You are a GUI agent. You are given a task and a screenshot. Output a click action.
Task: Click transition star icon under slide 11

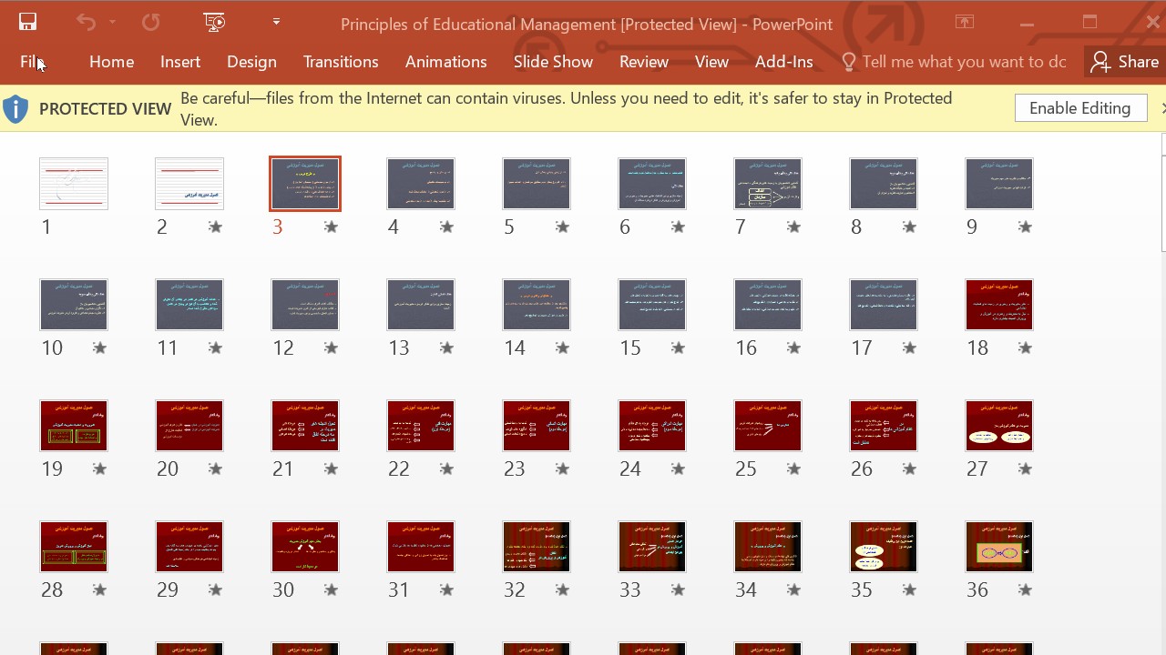click(x=215, y=348)
